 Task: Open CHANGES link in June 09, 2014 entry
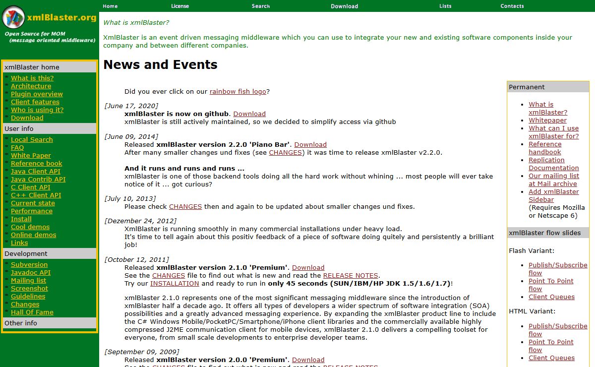[286, 152]
